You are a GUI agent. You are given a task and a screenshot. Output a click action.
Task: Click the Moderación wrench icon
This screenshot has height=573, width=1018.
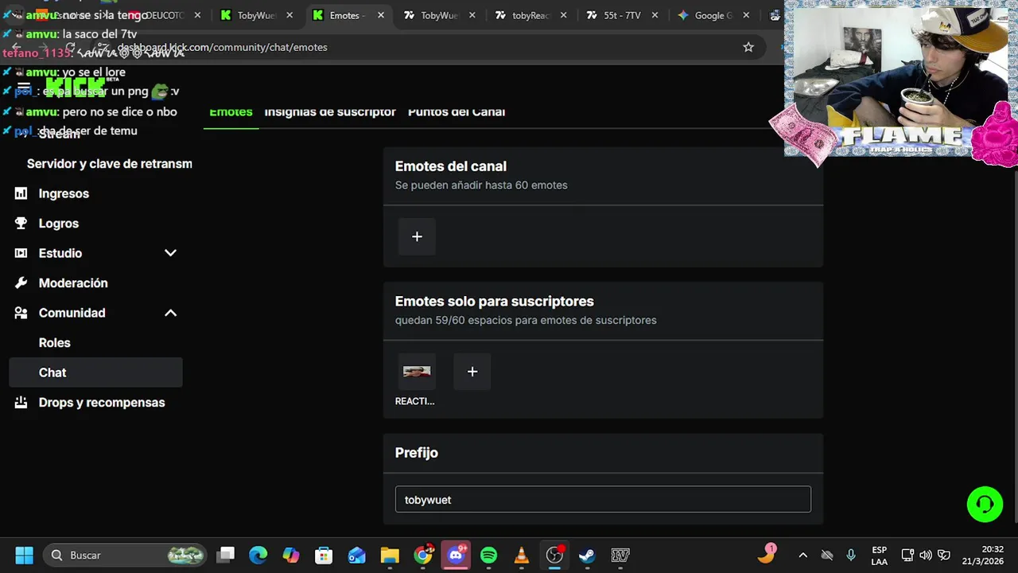pyautogui.click(x=21, y=283)
